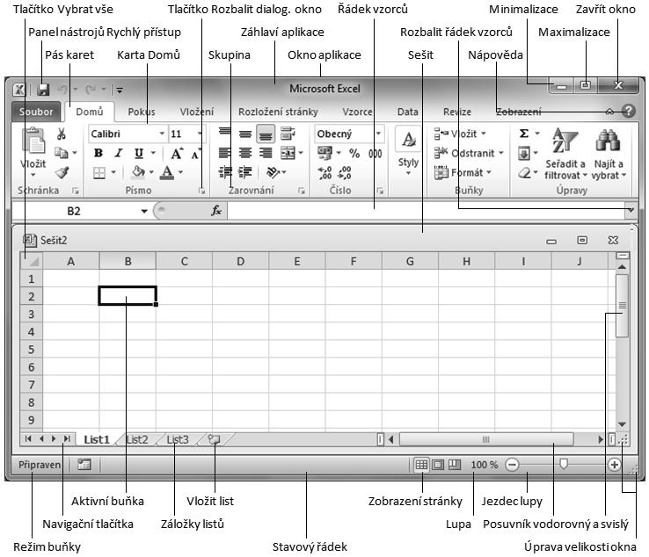Increase font size with the large A icon
The width and height of the screenshot is (649, 557).
click(177, 154)
